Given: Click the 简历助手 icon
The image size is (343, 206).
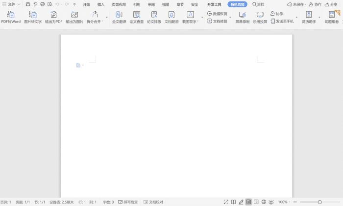Looking at the screenshot, I should (x=309, y=15).
